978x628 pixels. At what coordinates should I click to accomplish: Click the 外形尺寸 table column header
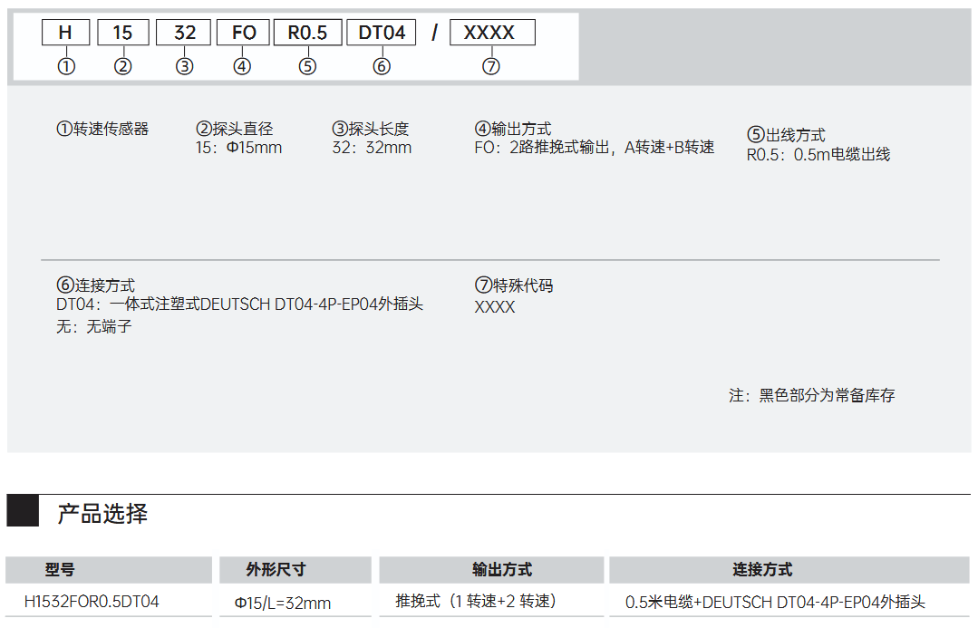point(295,570)
